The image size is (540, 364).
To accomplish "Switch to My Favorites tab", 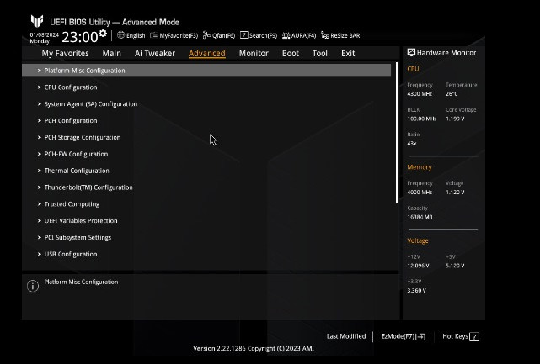I will pyautogui.click(x=65, y=53).
